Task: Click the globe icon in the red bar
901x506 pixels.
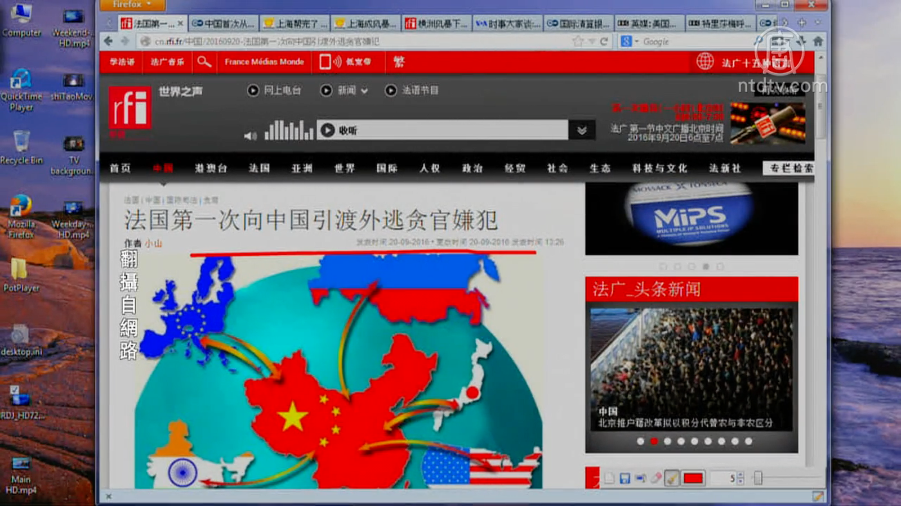Action: coord(704,61)
